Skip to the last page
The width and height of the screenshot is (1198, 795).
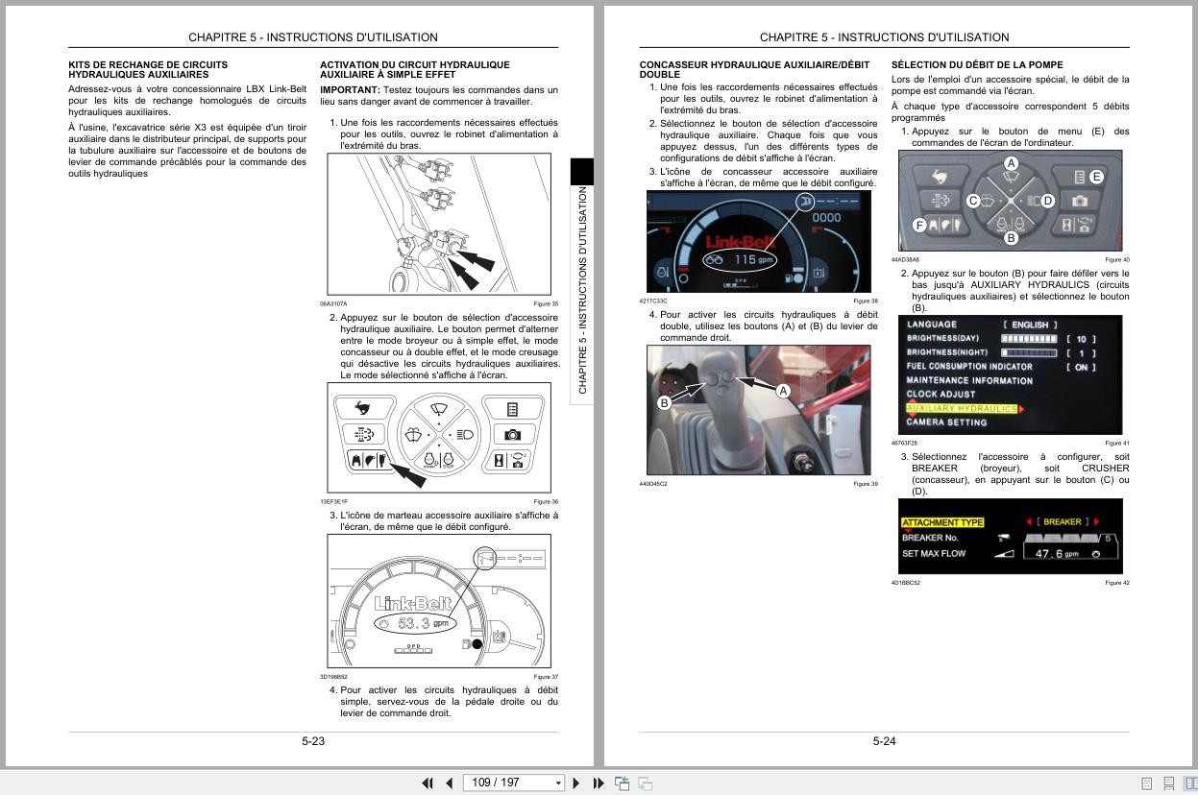click(x=598, y=783)
